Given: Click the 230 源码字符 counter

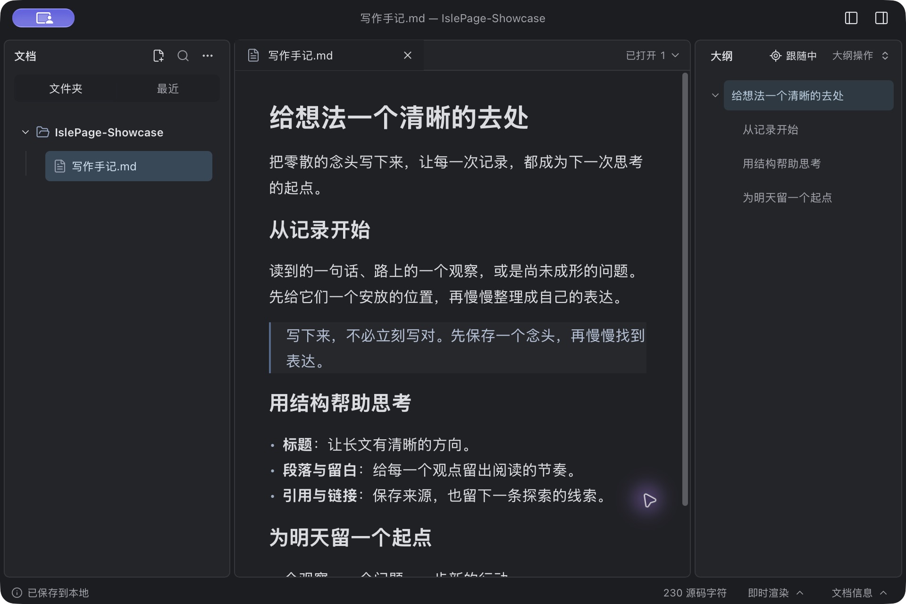Looking at the screenshot, I should click(x=695, y=593).
